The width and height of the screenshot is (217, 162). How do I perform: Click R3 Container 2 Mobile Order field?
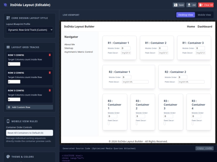point(140,116)
